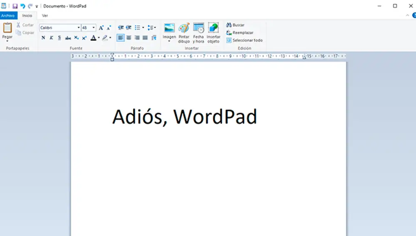The width and height of the screenshot is (416, 236).
Task: Toggle strikethrough formatting
Action: 68,38
